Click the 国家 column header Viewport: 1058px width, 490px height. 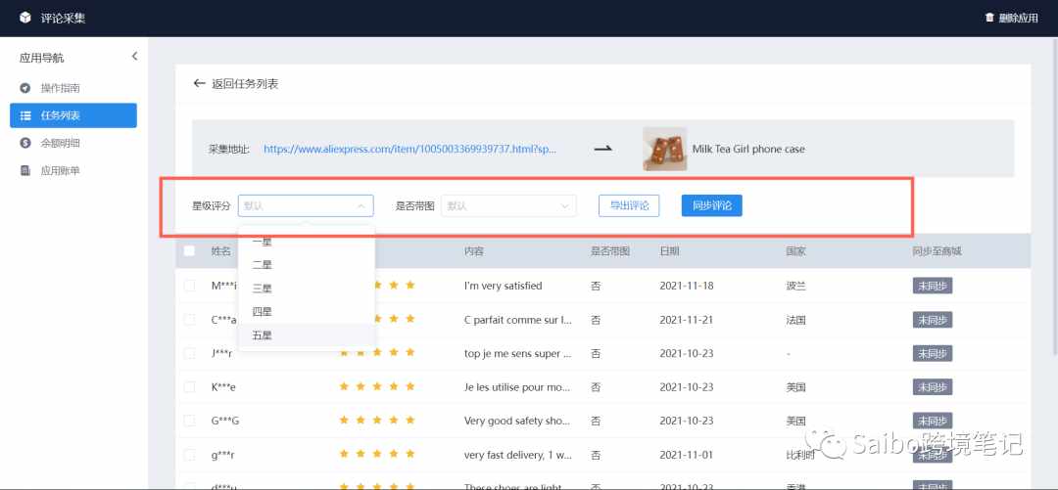796,250
